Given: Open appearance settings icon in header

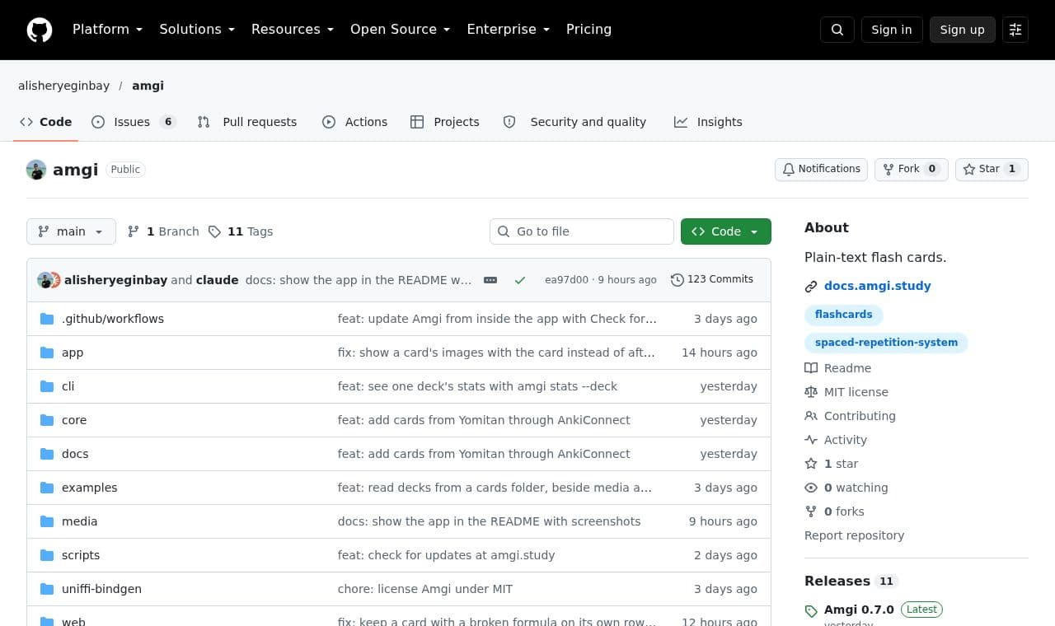Looking at the screenshot, I should (x=1015, y=30).
